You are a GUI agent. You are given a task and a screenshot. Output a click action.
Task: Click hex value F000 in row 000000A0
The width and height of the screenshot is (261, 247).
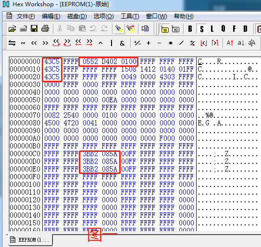pyautogui.click(x=167, y=138)
